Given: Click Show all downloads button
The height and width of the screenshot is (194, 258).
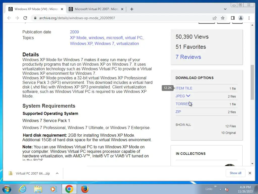Looking at the screenshot, I should (235, 173).
